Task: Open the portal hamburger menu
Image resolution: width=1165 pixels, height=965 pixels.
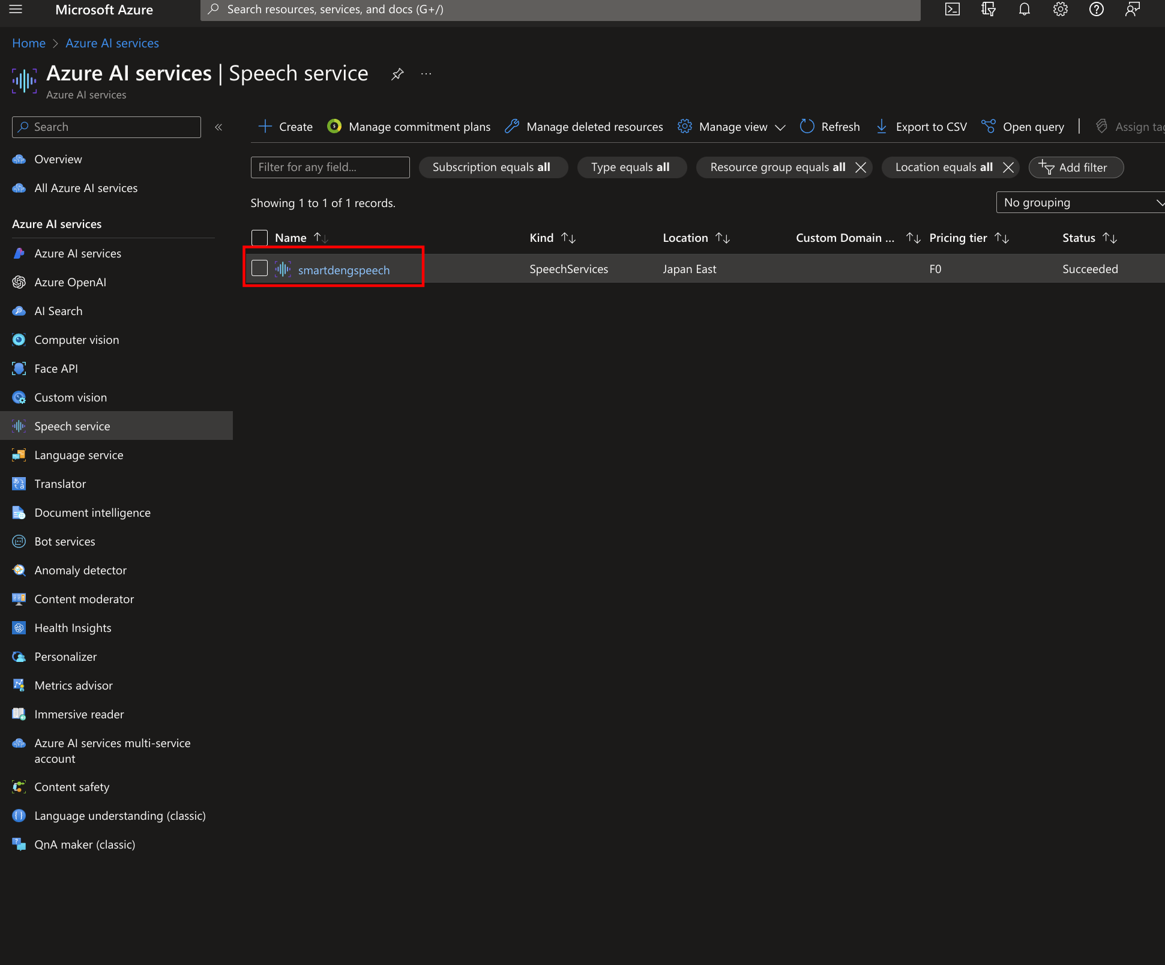Action: (x=16, y=9)
